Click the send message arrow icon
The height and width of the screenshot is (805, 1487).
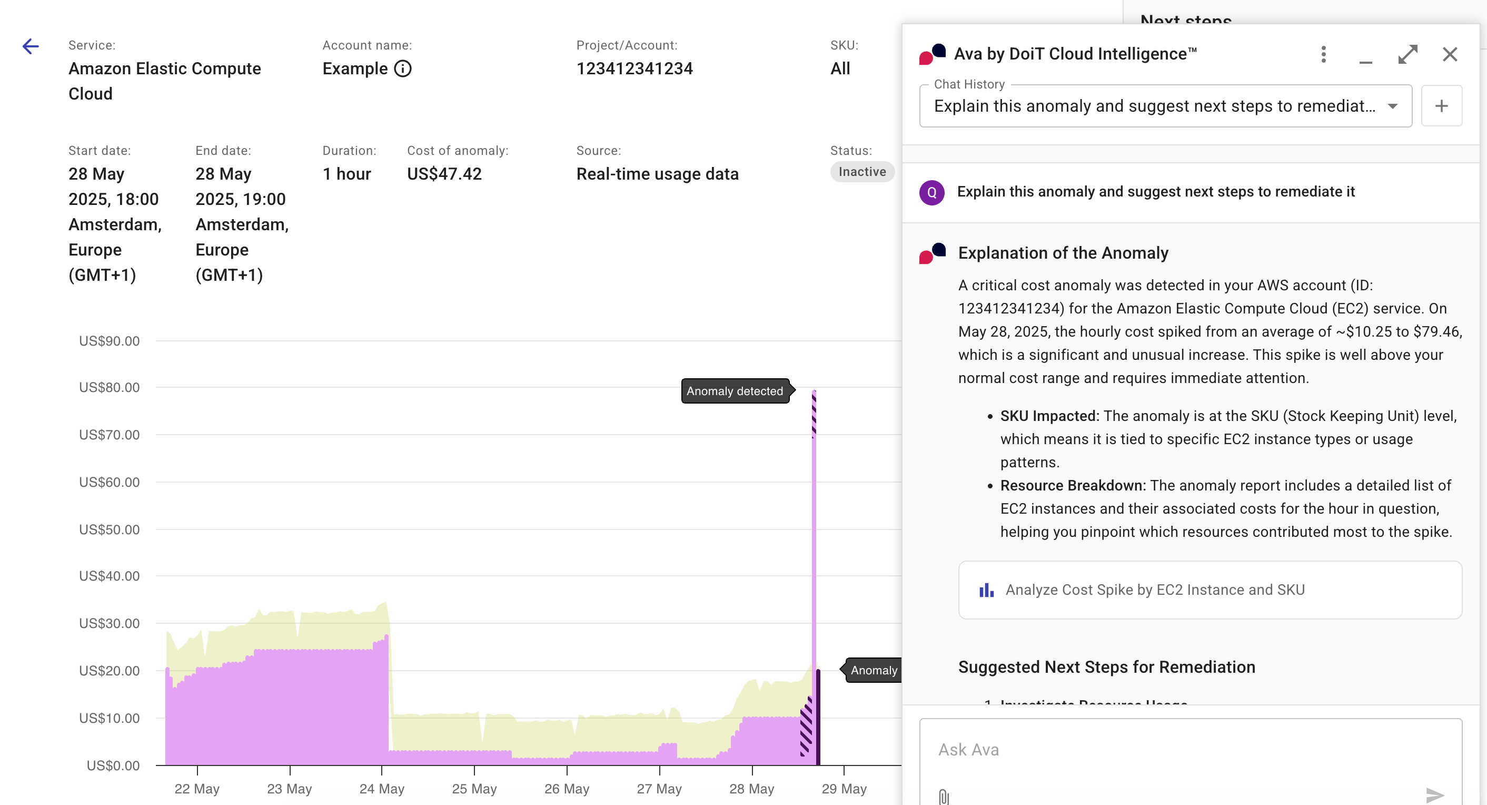point(1434,794)
